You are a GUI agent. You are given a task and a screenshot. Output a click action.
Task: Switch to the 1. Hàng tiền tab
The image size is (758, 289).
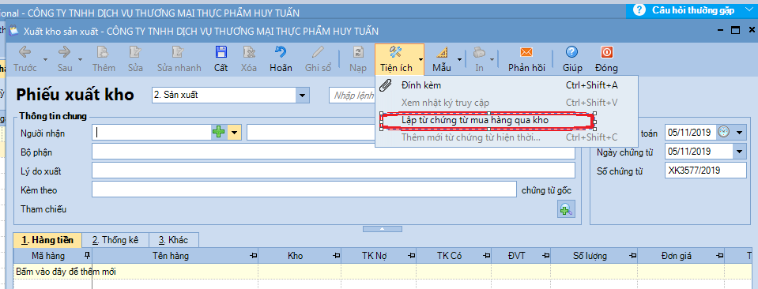click(47, 240)
